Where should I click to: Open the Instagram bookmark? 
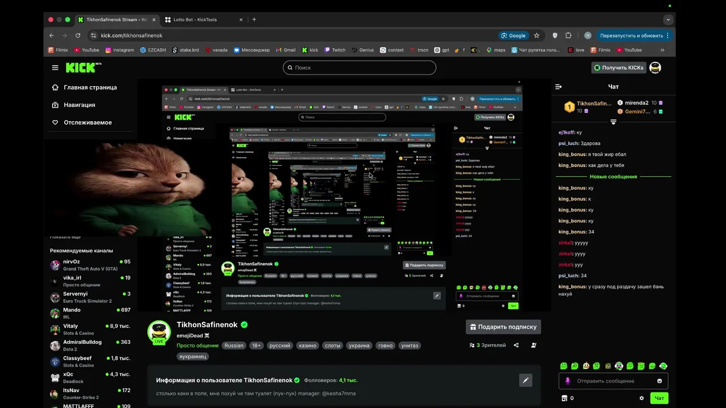click(x=120, y=50)
